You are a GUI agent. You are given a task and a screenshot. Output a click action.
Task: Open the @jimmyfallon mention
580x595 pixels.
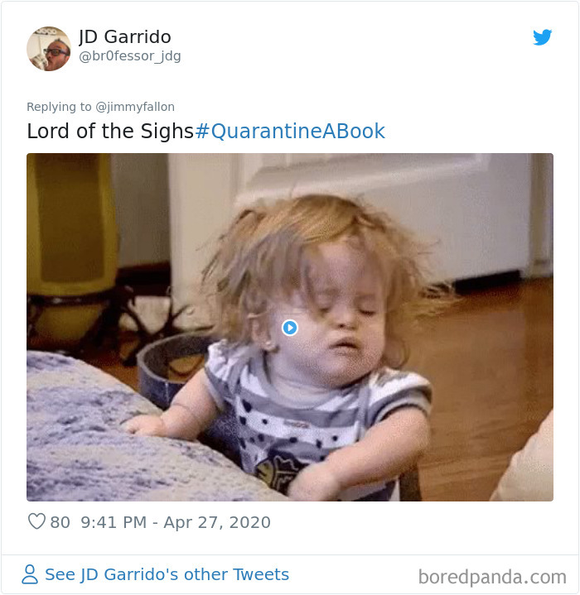(135, 107)
